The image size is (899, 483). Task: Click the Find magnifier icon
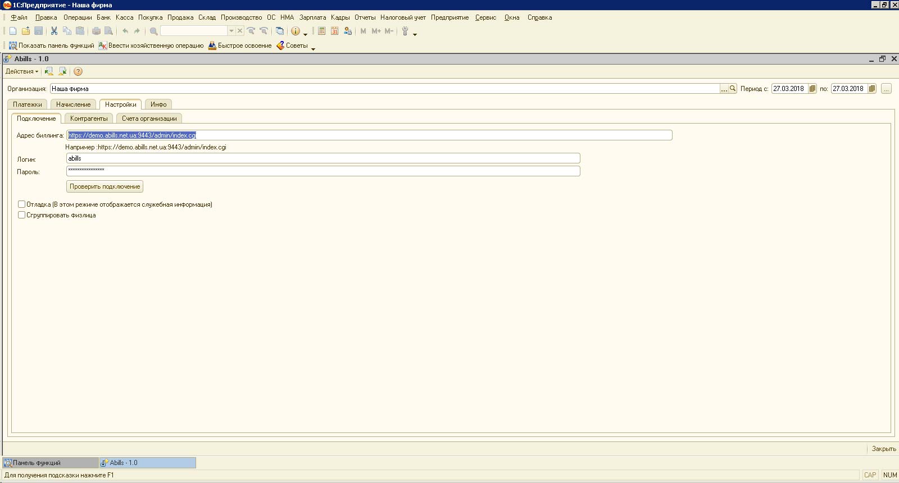pos(153,31)
